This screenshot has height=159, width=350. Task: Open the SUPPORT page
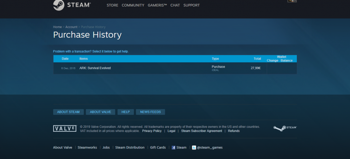[191, 5]
